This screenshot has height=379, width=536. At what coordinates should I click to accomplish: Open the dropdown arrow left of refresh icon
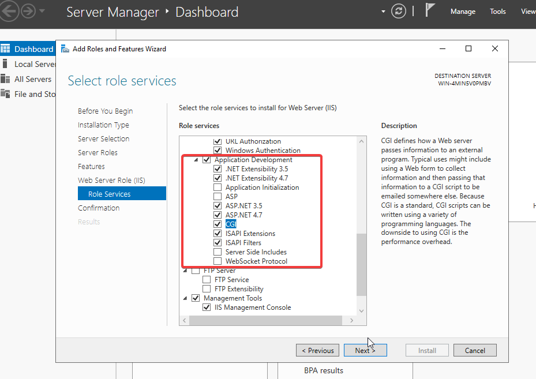point(383,12)
